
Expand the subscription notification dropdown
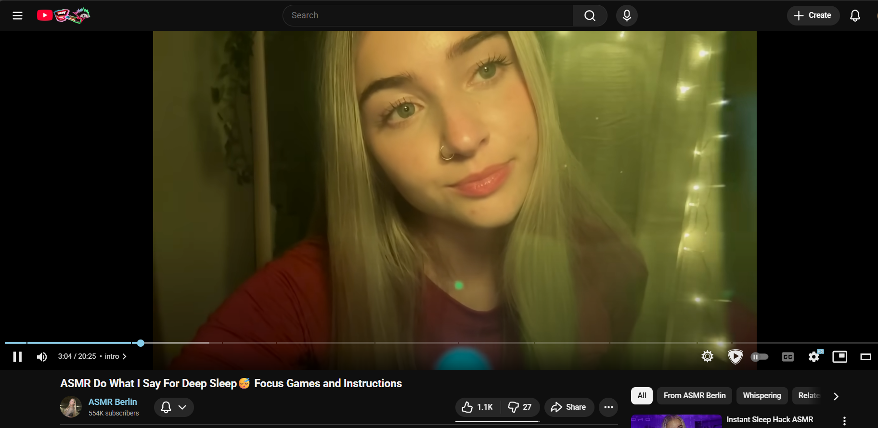(x=174, y=407)
